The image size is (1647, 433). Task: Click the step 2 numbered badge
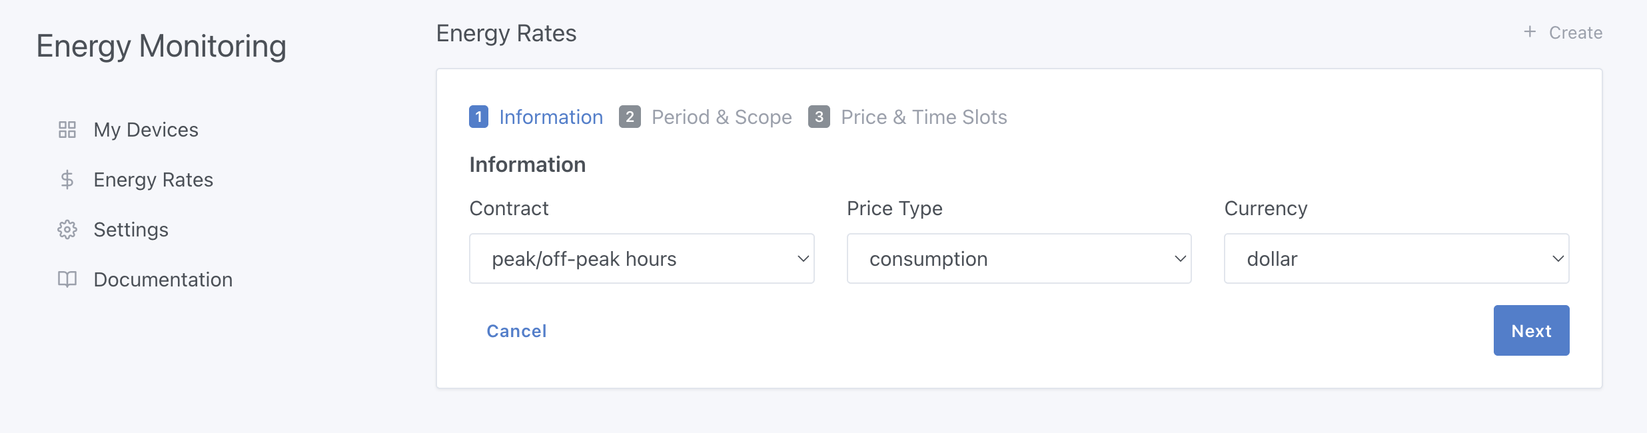(630, 117)
